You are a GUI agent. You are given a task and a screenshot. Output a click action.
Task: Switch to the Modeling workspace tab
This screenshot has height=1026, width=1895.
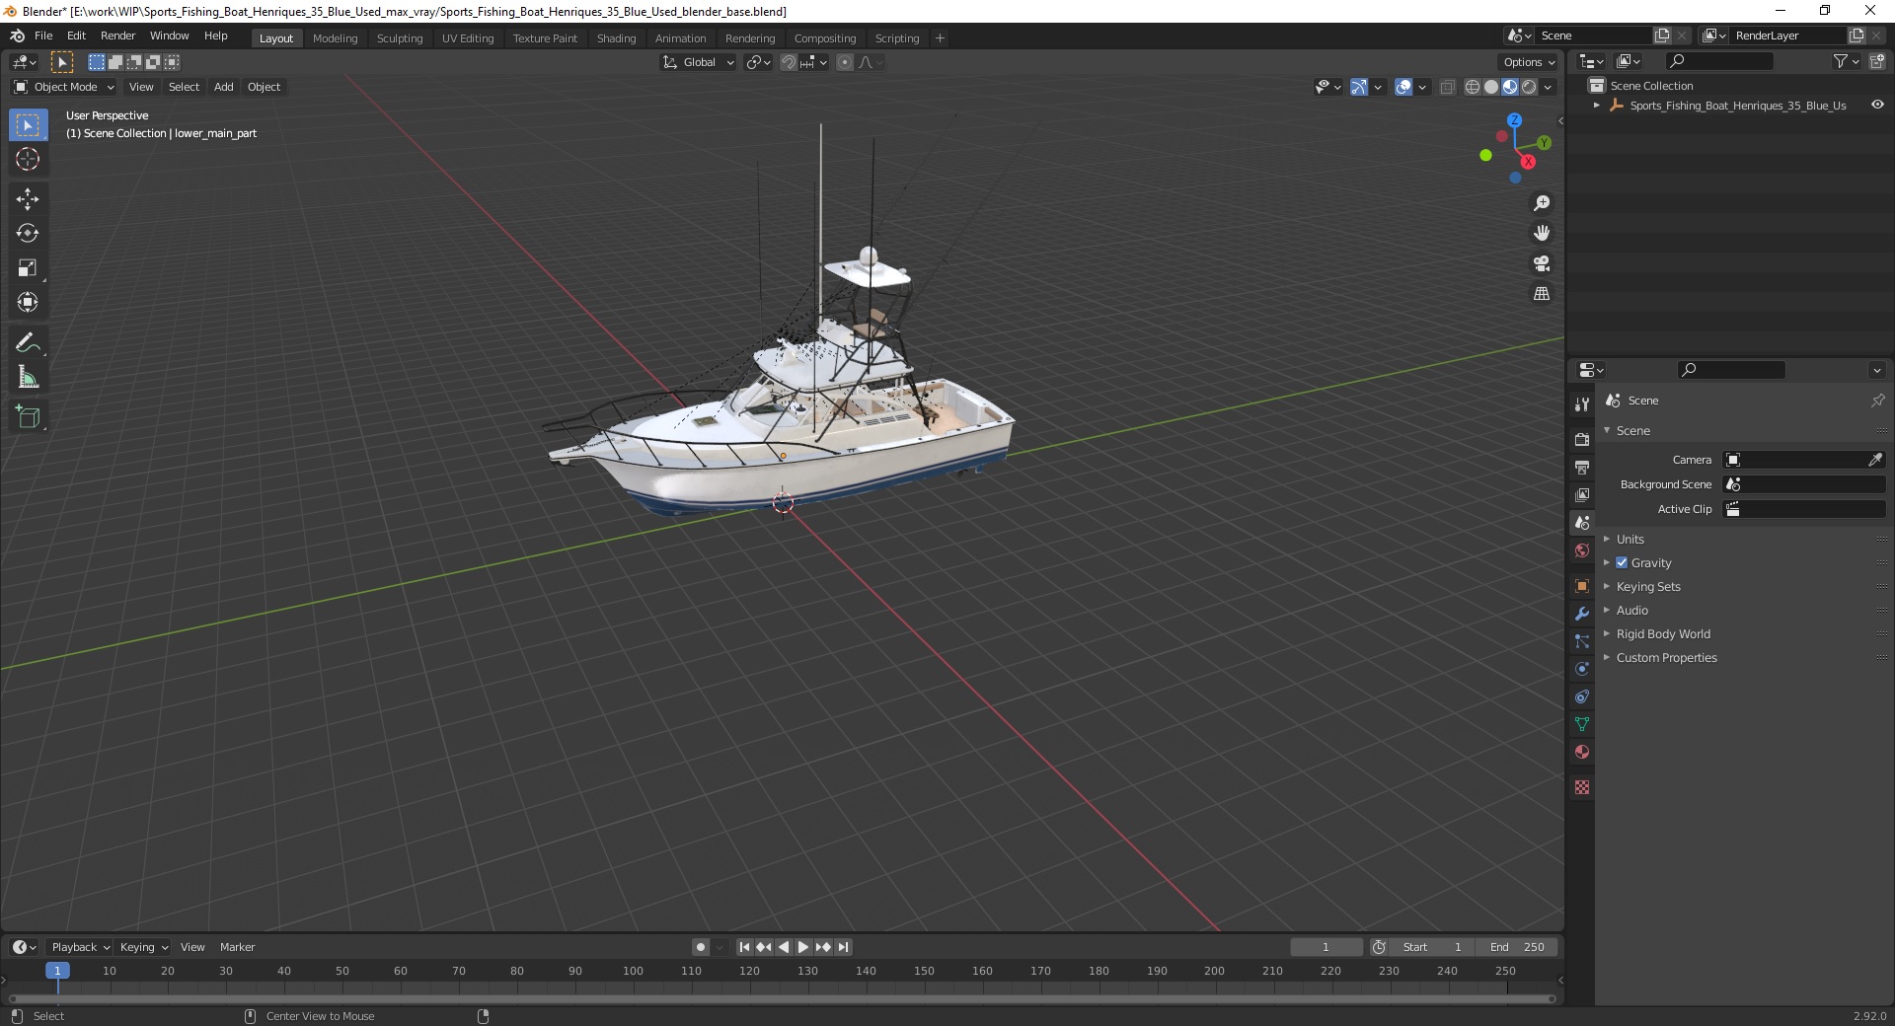(336, 37)
